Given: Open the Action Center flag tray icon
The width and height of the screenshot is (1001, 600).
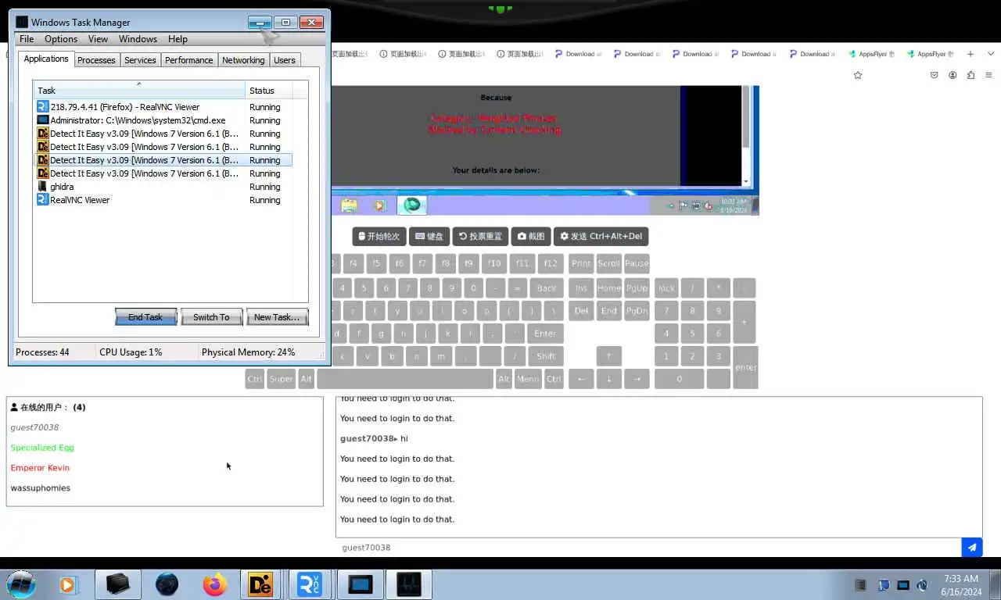Looking at the screenshot, I should (884, 585).
